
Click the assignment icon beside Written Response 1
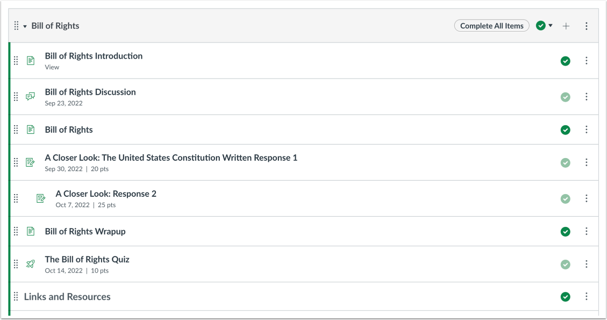click(x=31, y=162)
